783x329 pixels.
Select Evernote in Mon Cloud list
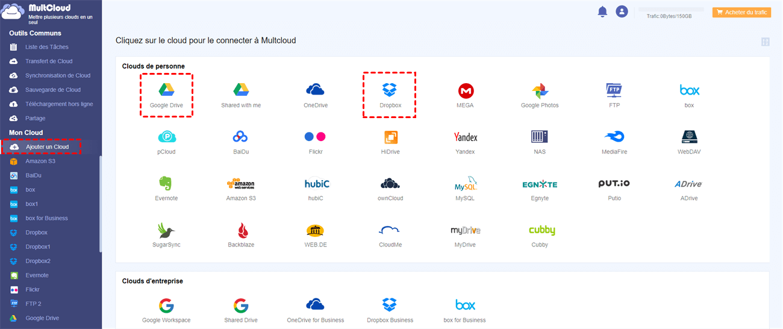tap(37, 275)
